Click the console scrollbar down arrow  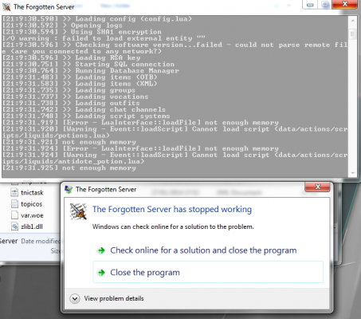click(x=353, y=173)
